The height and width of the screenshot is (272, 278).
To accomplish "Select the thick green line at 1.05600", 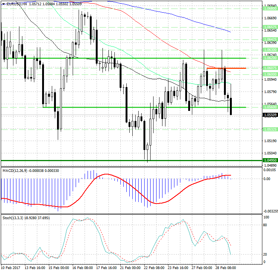I will tap(145, 107).
